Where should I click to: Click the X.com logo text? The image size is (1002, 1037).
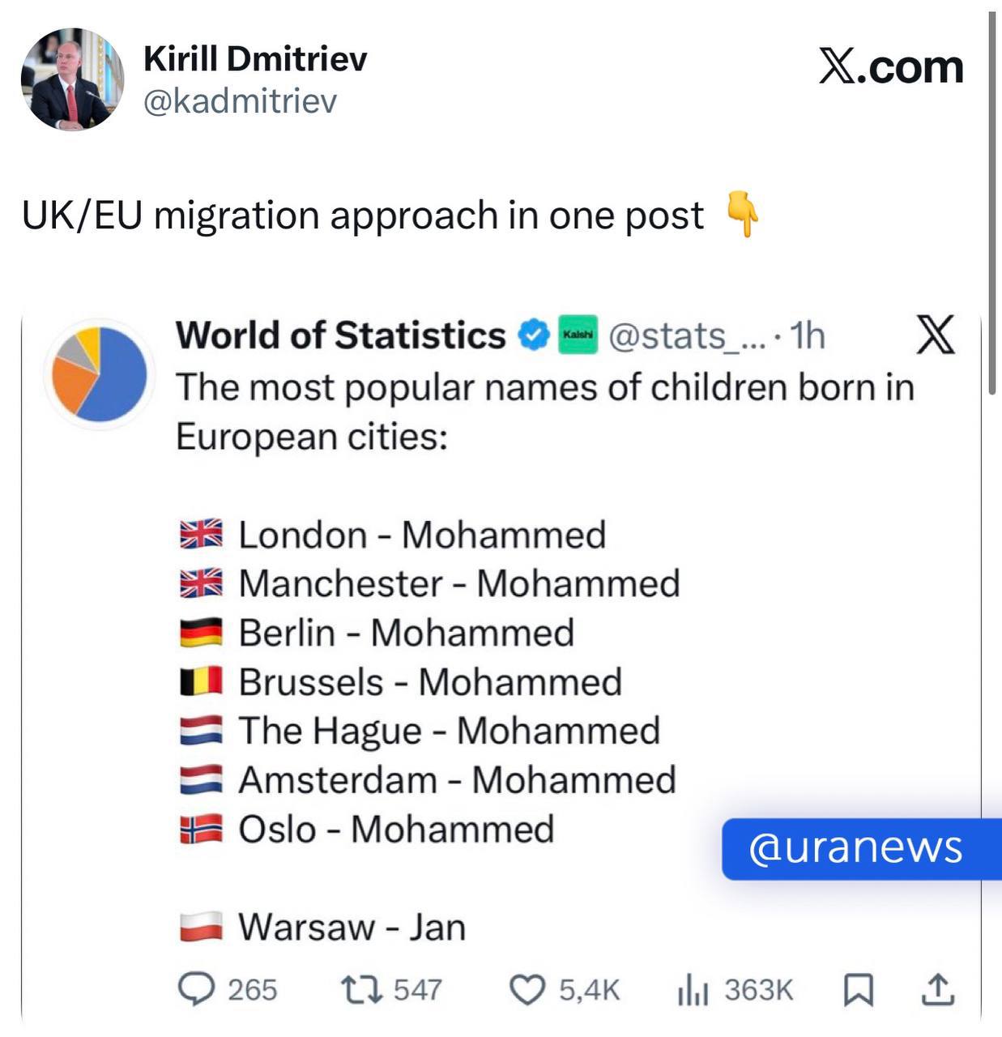pyautogui.click(x=890, y=67)
